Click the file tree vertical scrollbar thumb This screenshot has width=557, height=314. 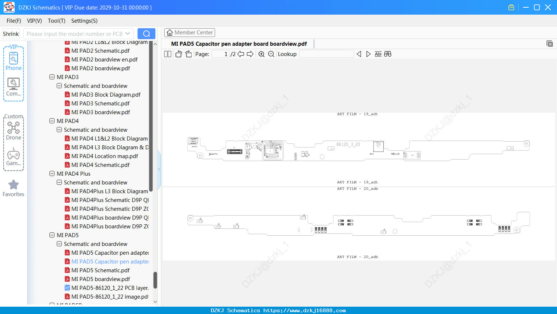[155, 280]
